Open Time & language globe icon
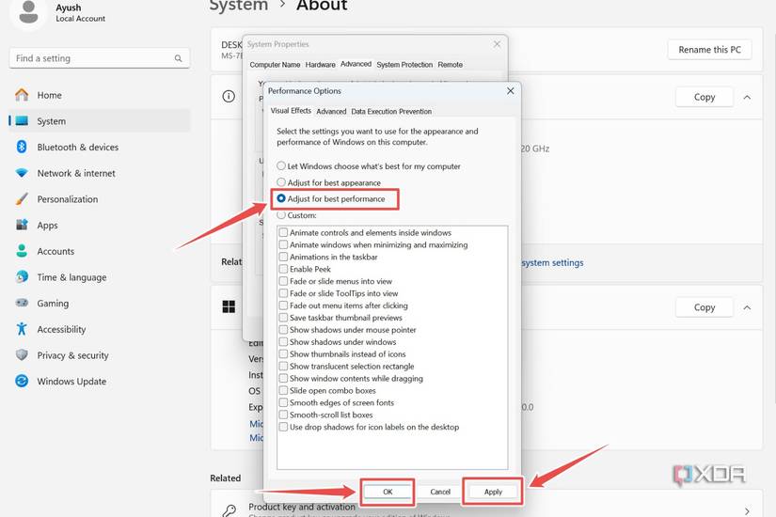This screenshot has height=517, width=776. 22,277
